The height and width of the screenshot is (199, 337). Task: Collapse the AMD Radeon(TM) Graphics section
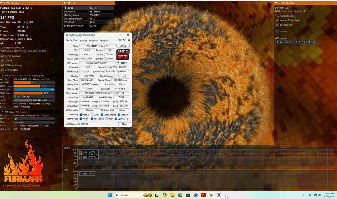pyautogui.click(x=2, y=112)
